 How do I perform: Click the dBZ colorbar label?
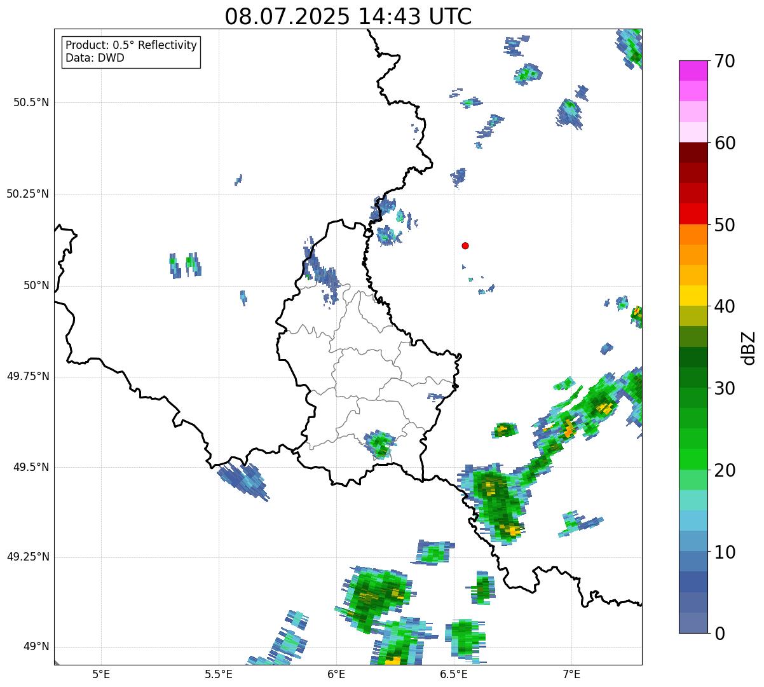[749, 348]
